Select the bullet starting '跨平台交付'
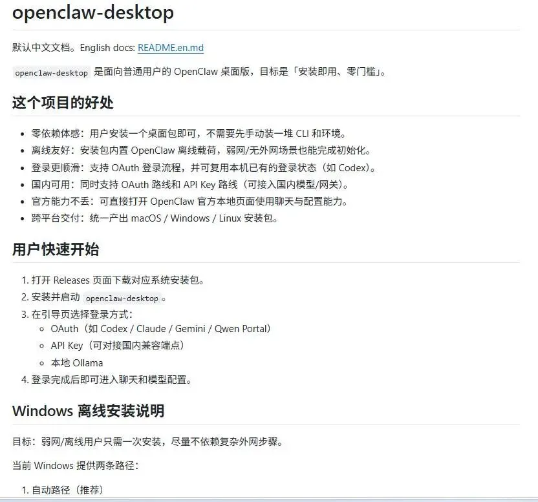The height and width of the screenshot is (502, 538). [x=155, y=218]
